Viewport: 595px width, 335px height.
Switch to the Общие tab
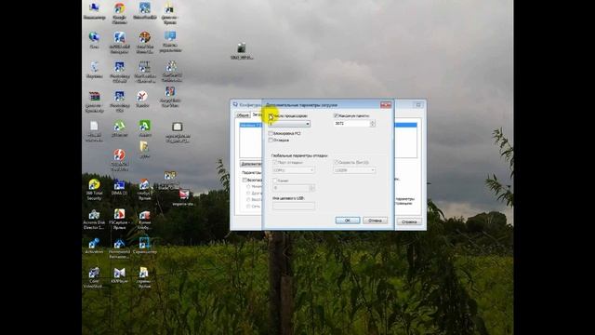[243, 114]
